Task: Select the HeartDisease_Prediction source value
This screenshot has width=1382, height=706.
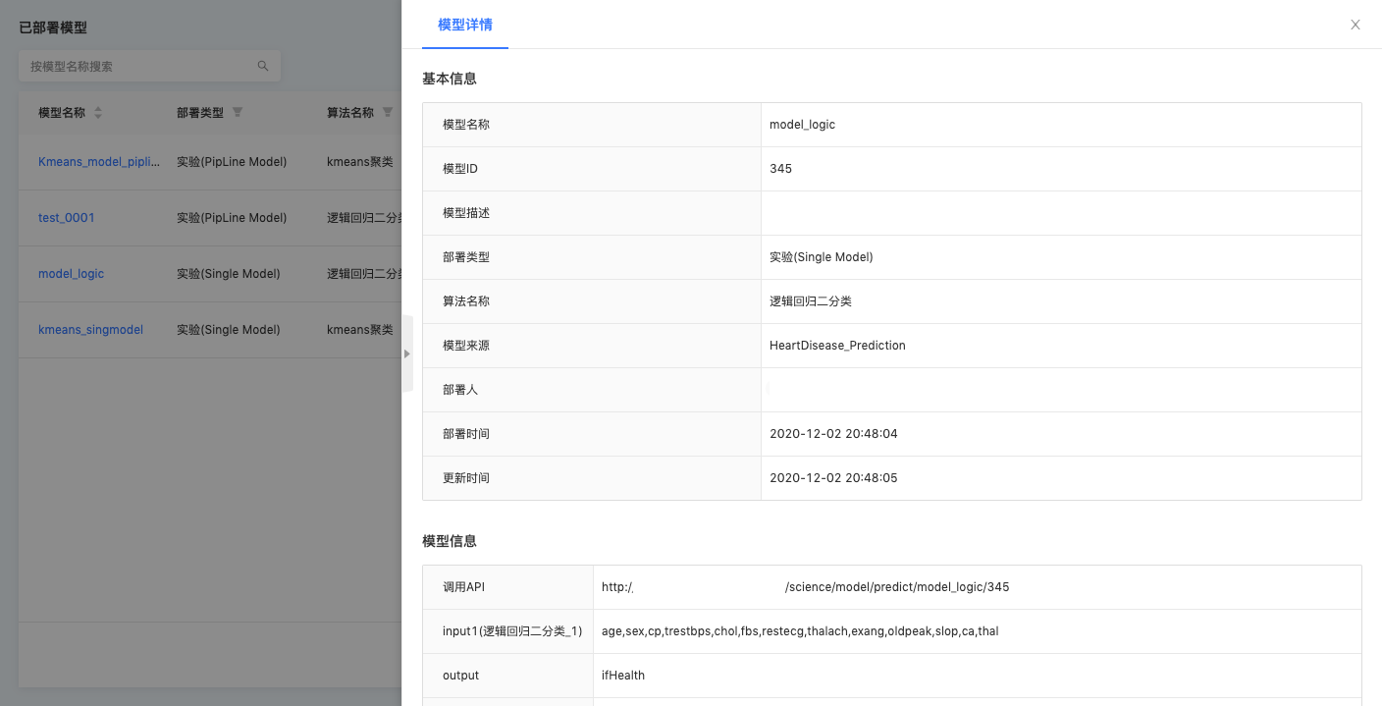Action: coord(837,346)
